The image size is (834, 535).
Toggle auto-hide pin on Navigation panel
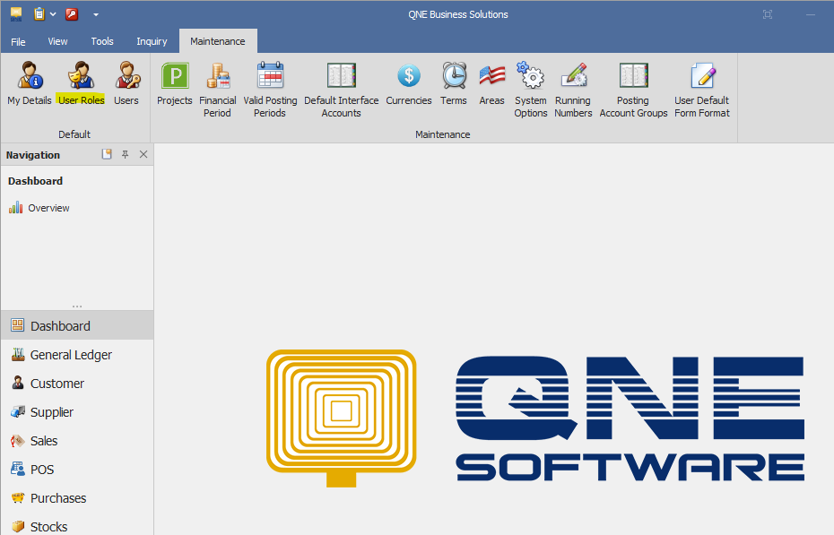pyautogui.click(x=125, y=154)
